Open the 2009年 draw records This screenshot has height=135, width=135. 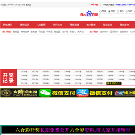pyautogui.click(x=121, y=79)
